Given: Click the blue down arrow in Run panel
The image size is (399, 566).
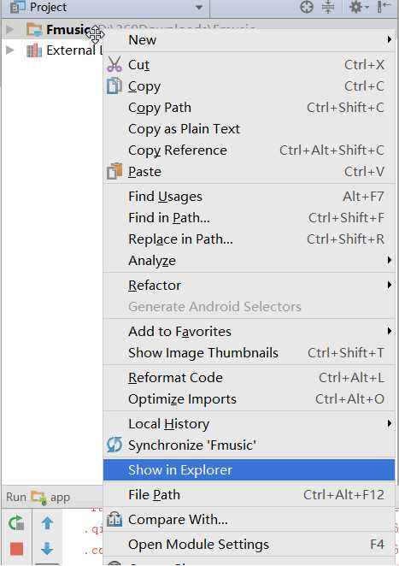Looking at the screenshot, I should coord(47,548).
